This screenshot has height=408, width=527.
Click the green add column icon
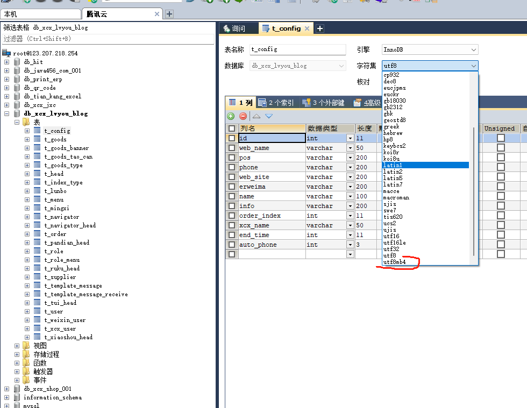(231, 116)
